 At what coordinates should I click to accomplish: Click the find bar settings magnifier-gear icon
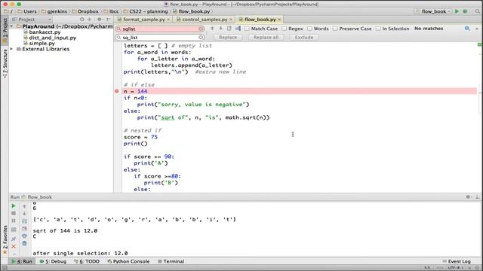coord(467,29)
